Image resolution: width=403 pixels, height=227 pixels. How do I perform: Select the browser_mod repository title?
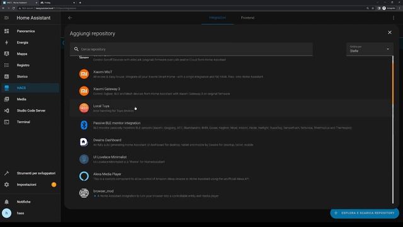pos(103,191)
